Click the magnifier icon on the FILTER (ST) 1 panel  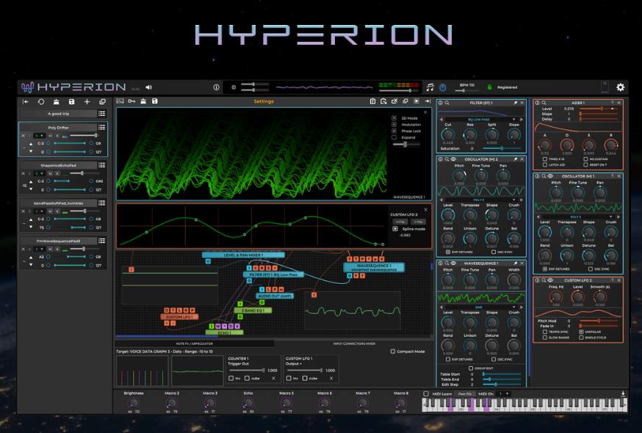click(x=447, y=103)
